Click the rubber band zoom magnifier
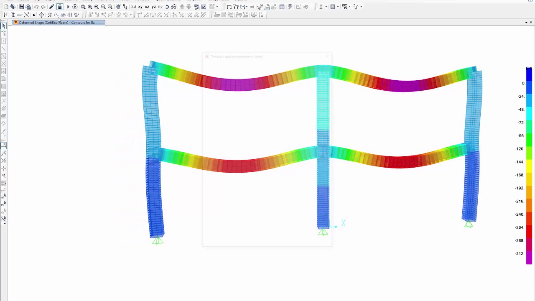 83,7
